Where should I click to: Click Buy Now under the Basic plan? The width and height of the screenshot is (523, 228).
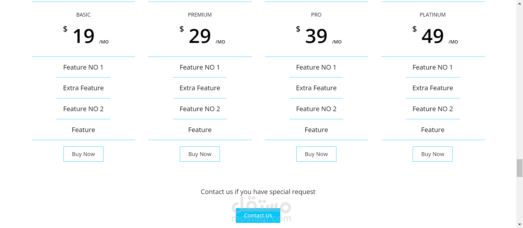83,154
